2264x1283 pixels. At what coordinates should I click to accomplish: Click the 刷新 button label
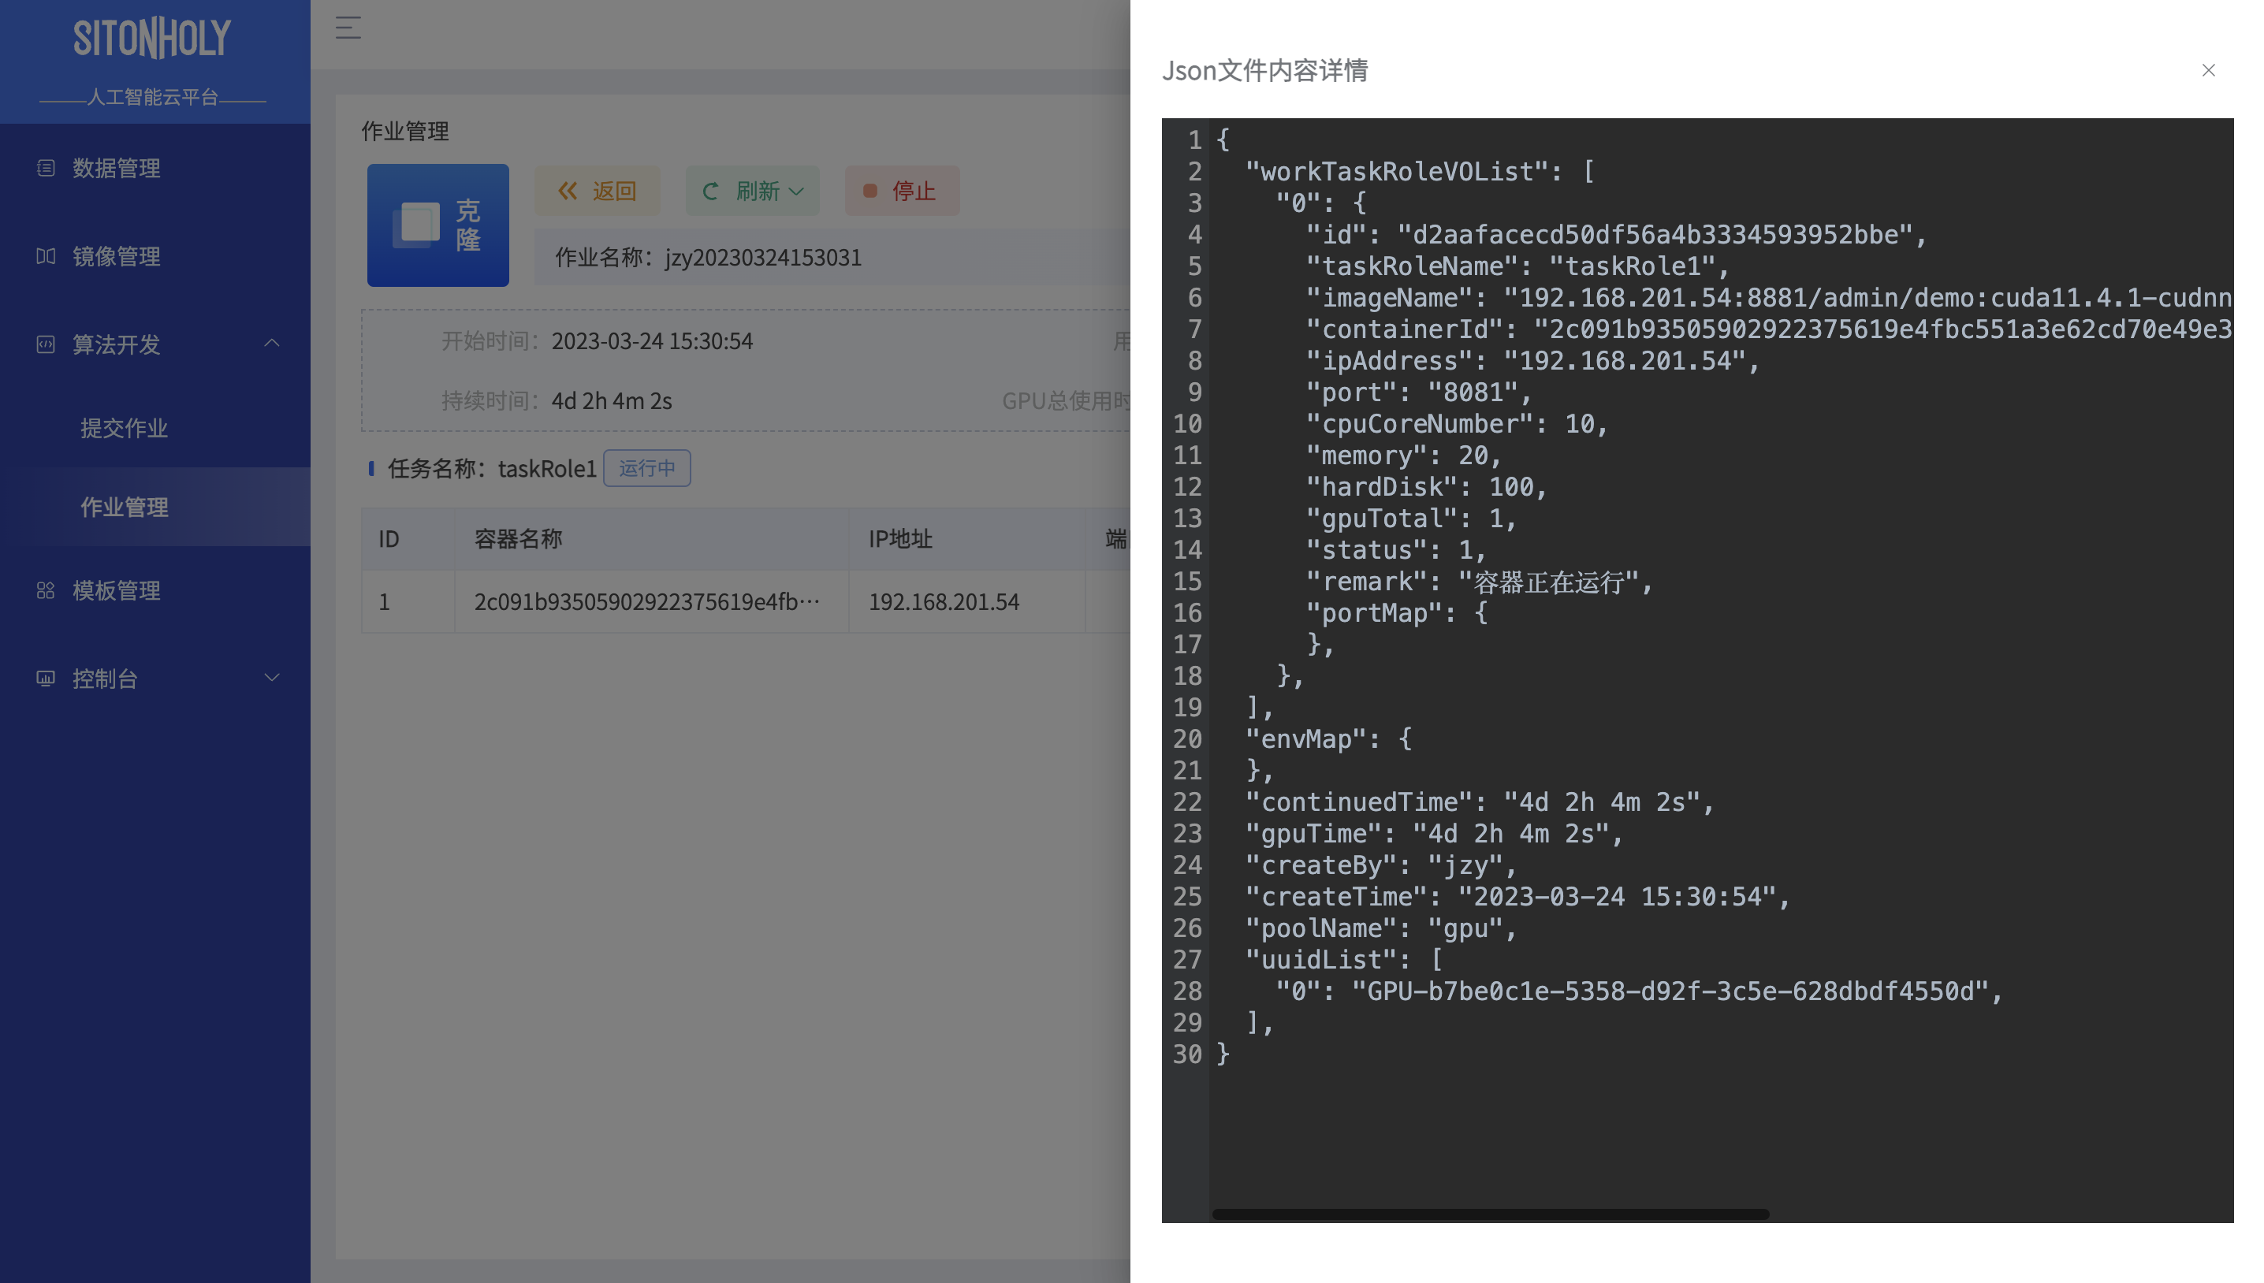coord(757,192)
